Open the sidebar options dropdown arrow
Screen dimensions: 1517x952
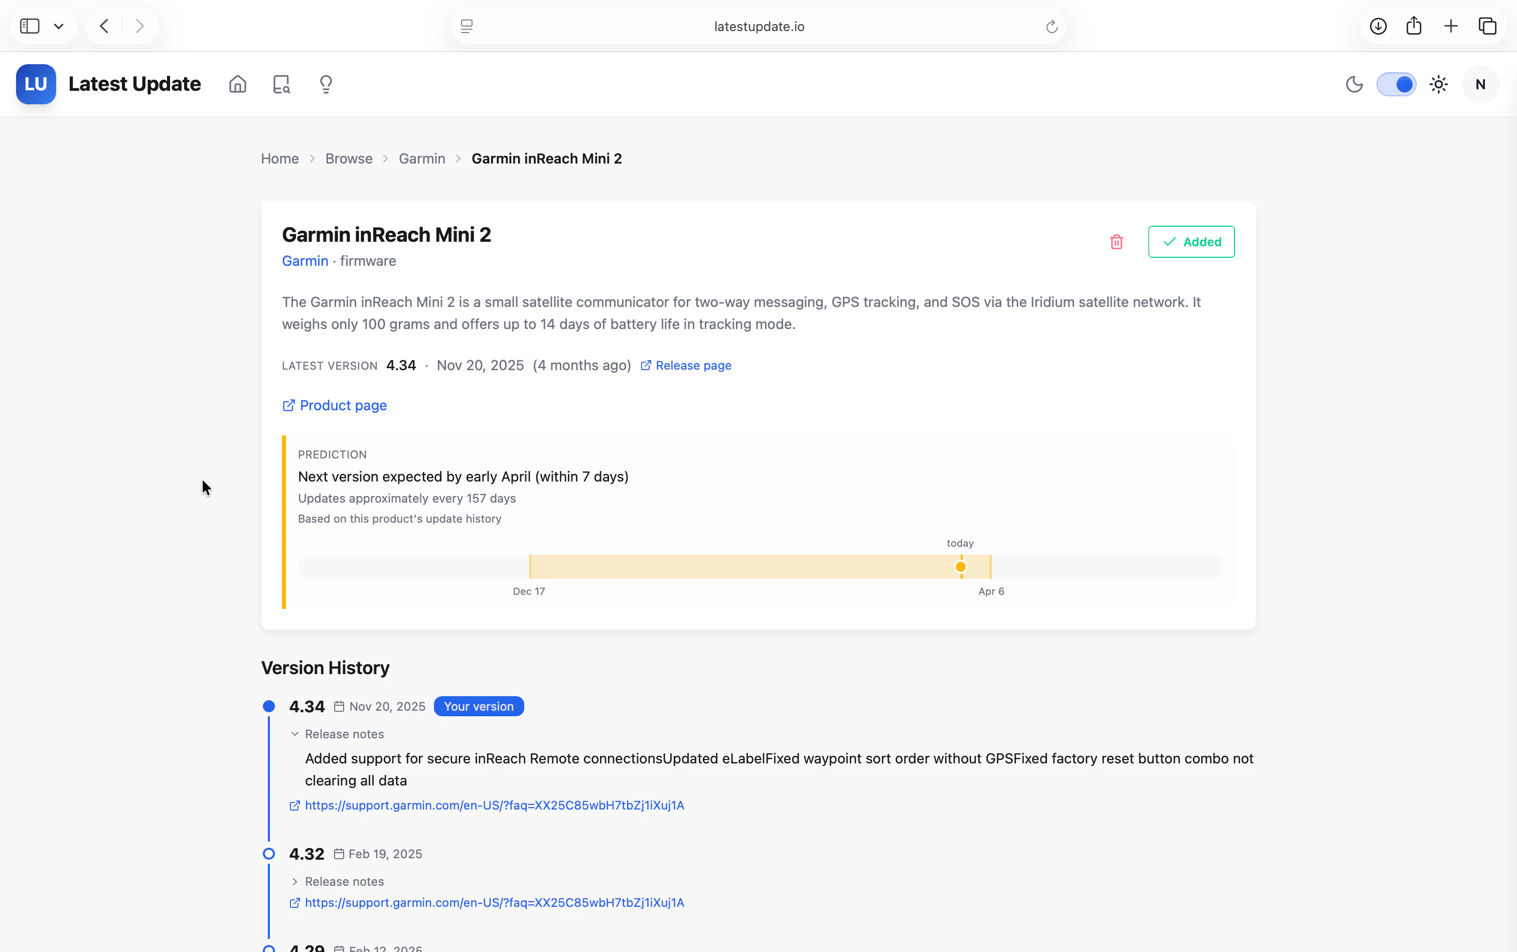coord(59,26)
